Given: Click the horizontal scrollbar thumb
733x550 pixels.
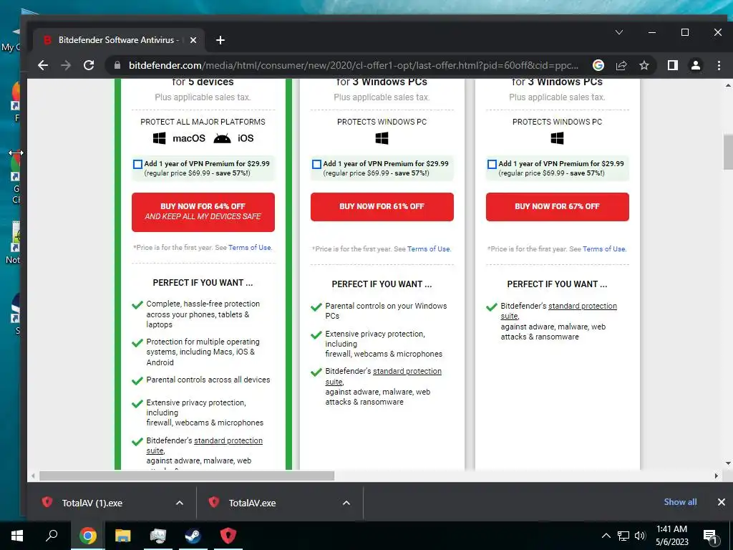Looking at the screenshot, I should click(187, 476).
